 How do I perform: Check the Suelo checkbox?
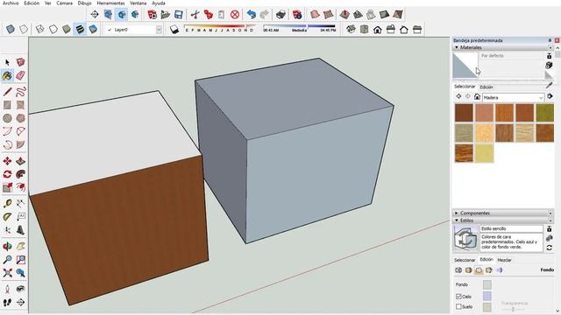[x=458, y=306]
